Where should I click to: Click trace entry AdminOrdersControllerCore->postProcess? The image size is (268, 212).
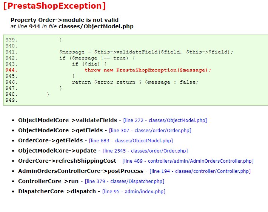(81, 171)
